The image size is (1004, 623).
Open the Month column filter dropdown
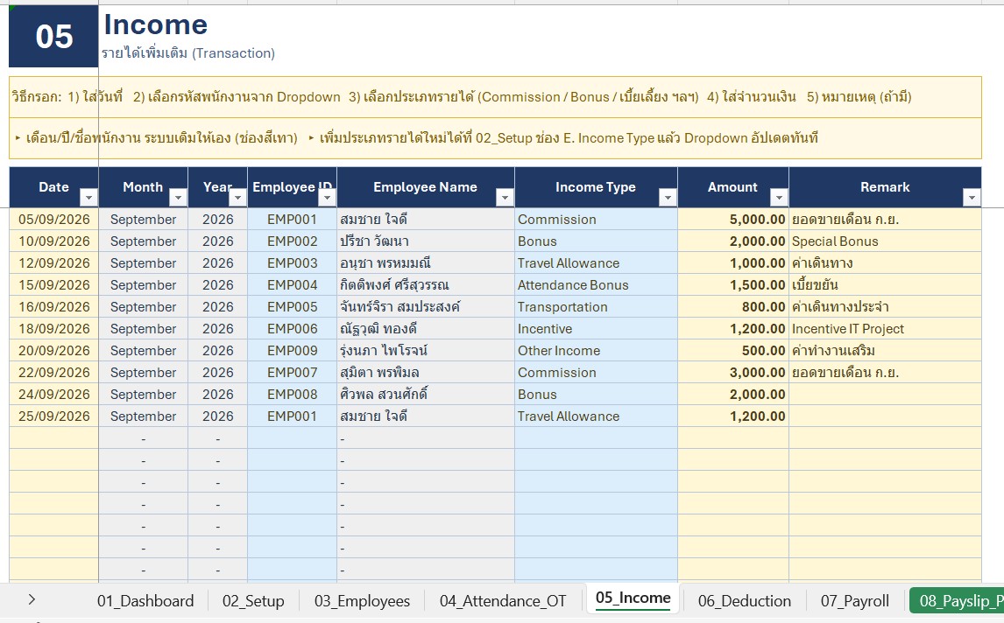(178, 198)
